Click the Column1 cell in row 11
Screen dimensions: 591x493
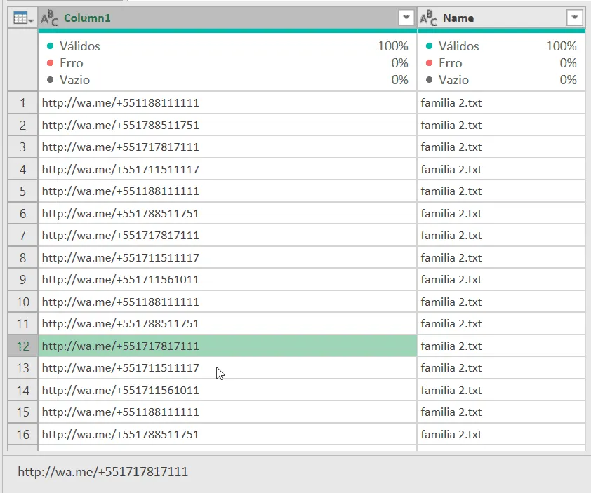(x=227, y=324)
